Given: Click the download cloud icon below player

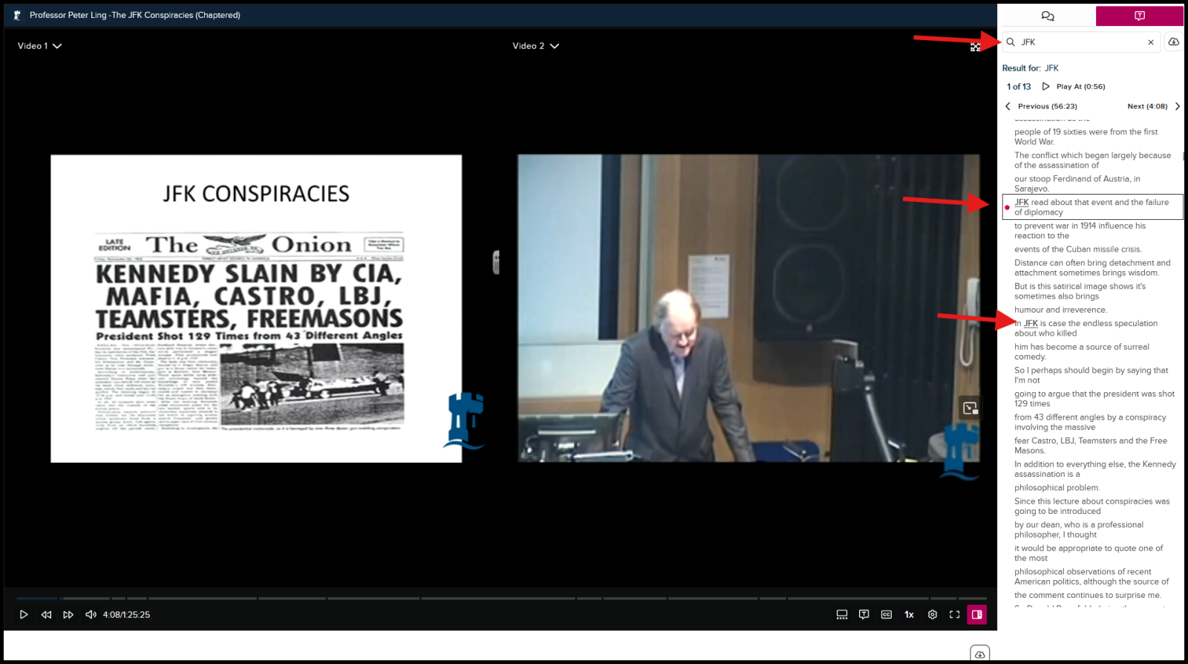Looking at the screenshot, I should [x=980, y=654].
